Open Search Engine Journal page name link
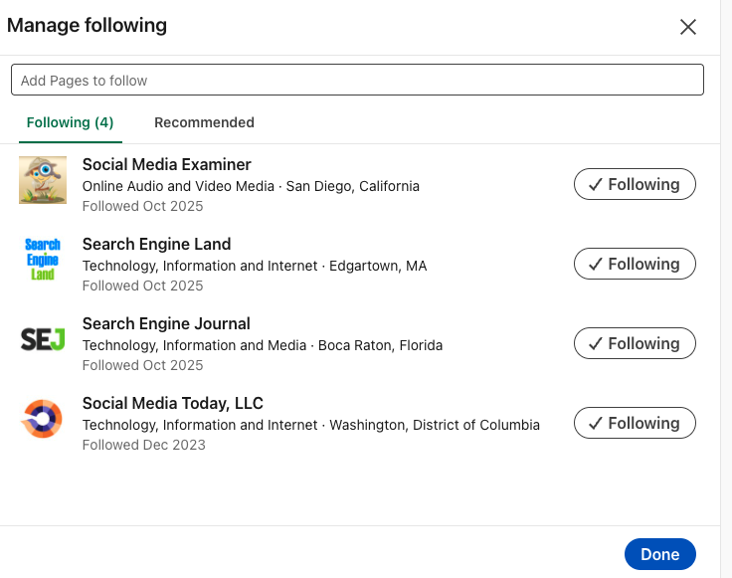 [166, 323]
